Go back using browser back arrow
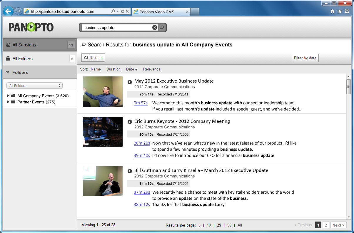354x233 pixels. (x=8, y=11)
